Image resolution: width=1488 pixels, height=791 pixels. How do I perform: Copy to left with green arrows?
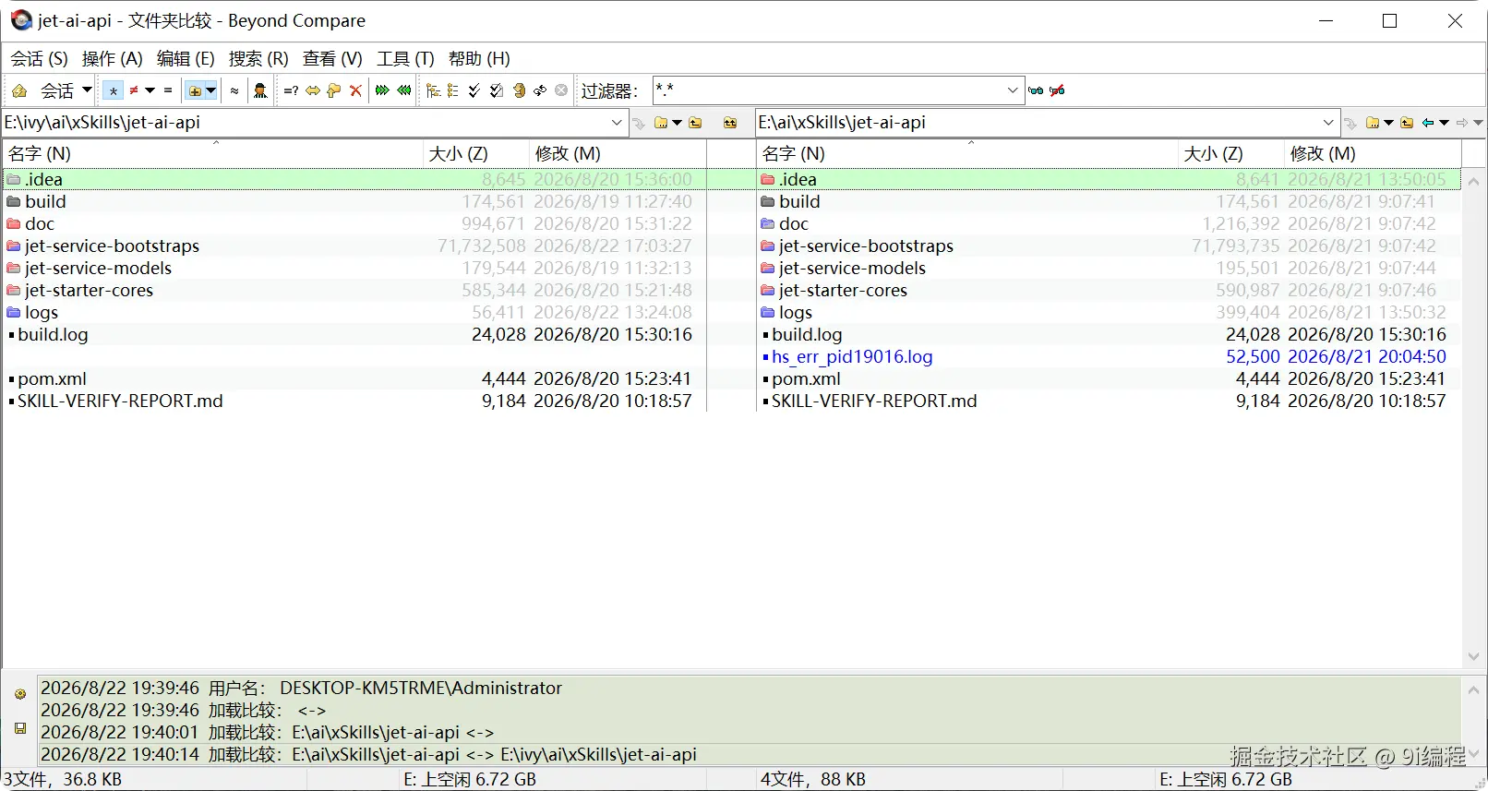pyautogui.click(x=404, y=90)
